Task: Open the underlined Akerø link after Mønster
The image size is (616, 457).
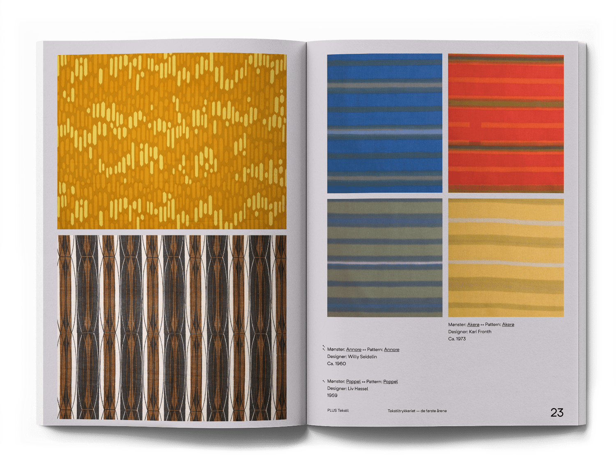Action: 473,325
